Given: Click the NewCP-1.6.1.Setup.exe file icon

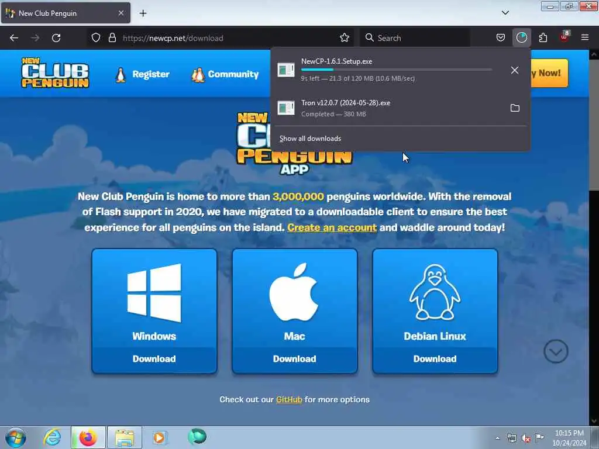Looking at the screenshot, I should click(x=285, y=70).
